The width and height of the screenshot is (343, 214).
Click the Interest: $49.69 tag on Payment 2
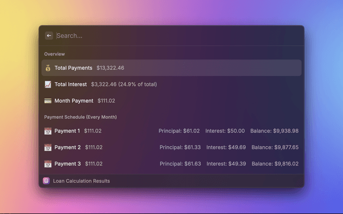(226, 148)
